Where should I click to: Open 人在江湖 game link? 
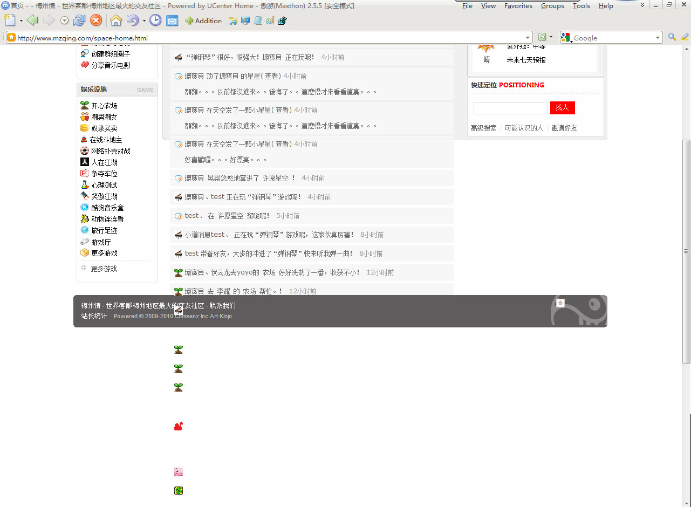104,162
